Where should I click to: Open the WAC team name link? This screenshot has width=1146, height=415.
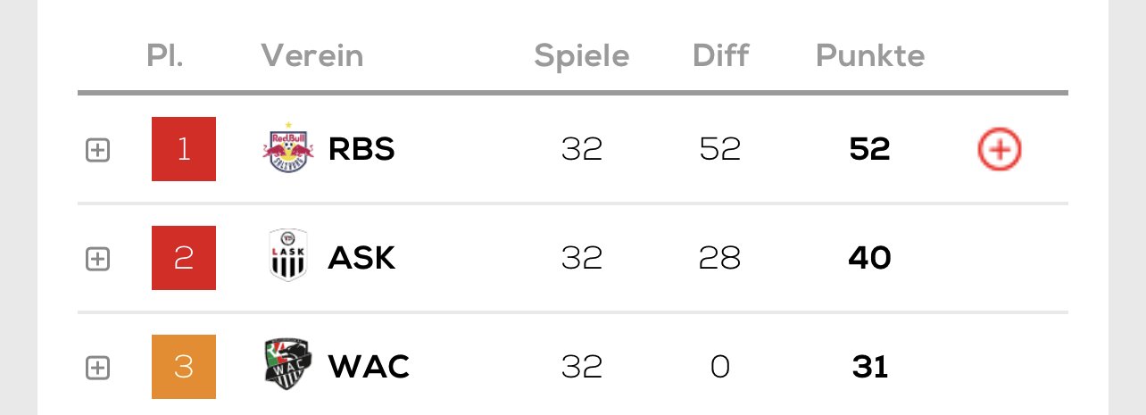pos(369,367)
